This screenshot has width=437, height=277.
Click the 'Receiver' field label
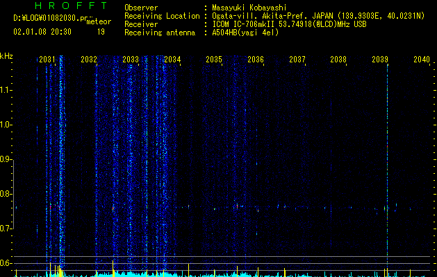pyautogui.click(x=141, y=24)
